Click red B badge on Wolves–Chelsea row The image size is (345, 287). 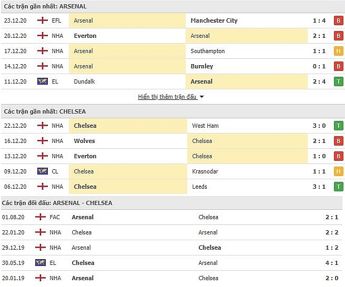338,141
